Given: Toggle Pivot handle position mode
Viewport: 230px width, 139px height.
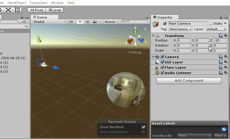Looking at the screenshot, I should (x=36, y=10).
